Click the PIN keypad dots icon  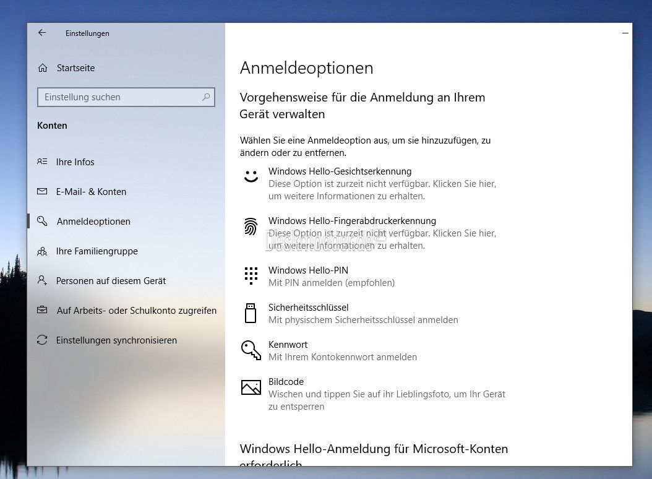pyautogui.click(x=251, y=275)
